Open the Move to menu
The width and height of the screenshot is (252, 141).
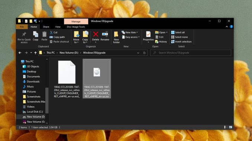76,37
